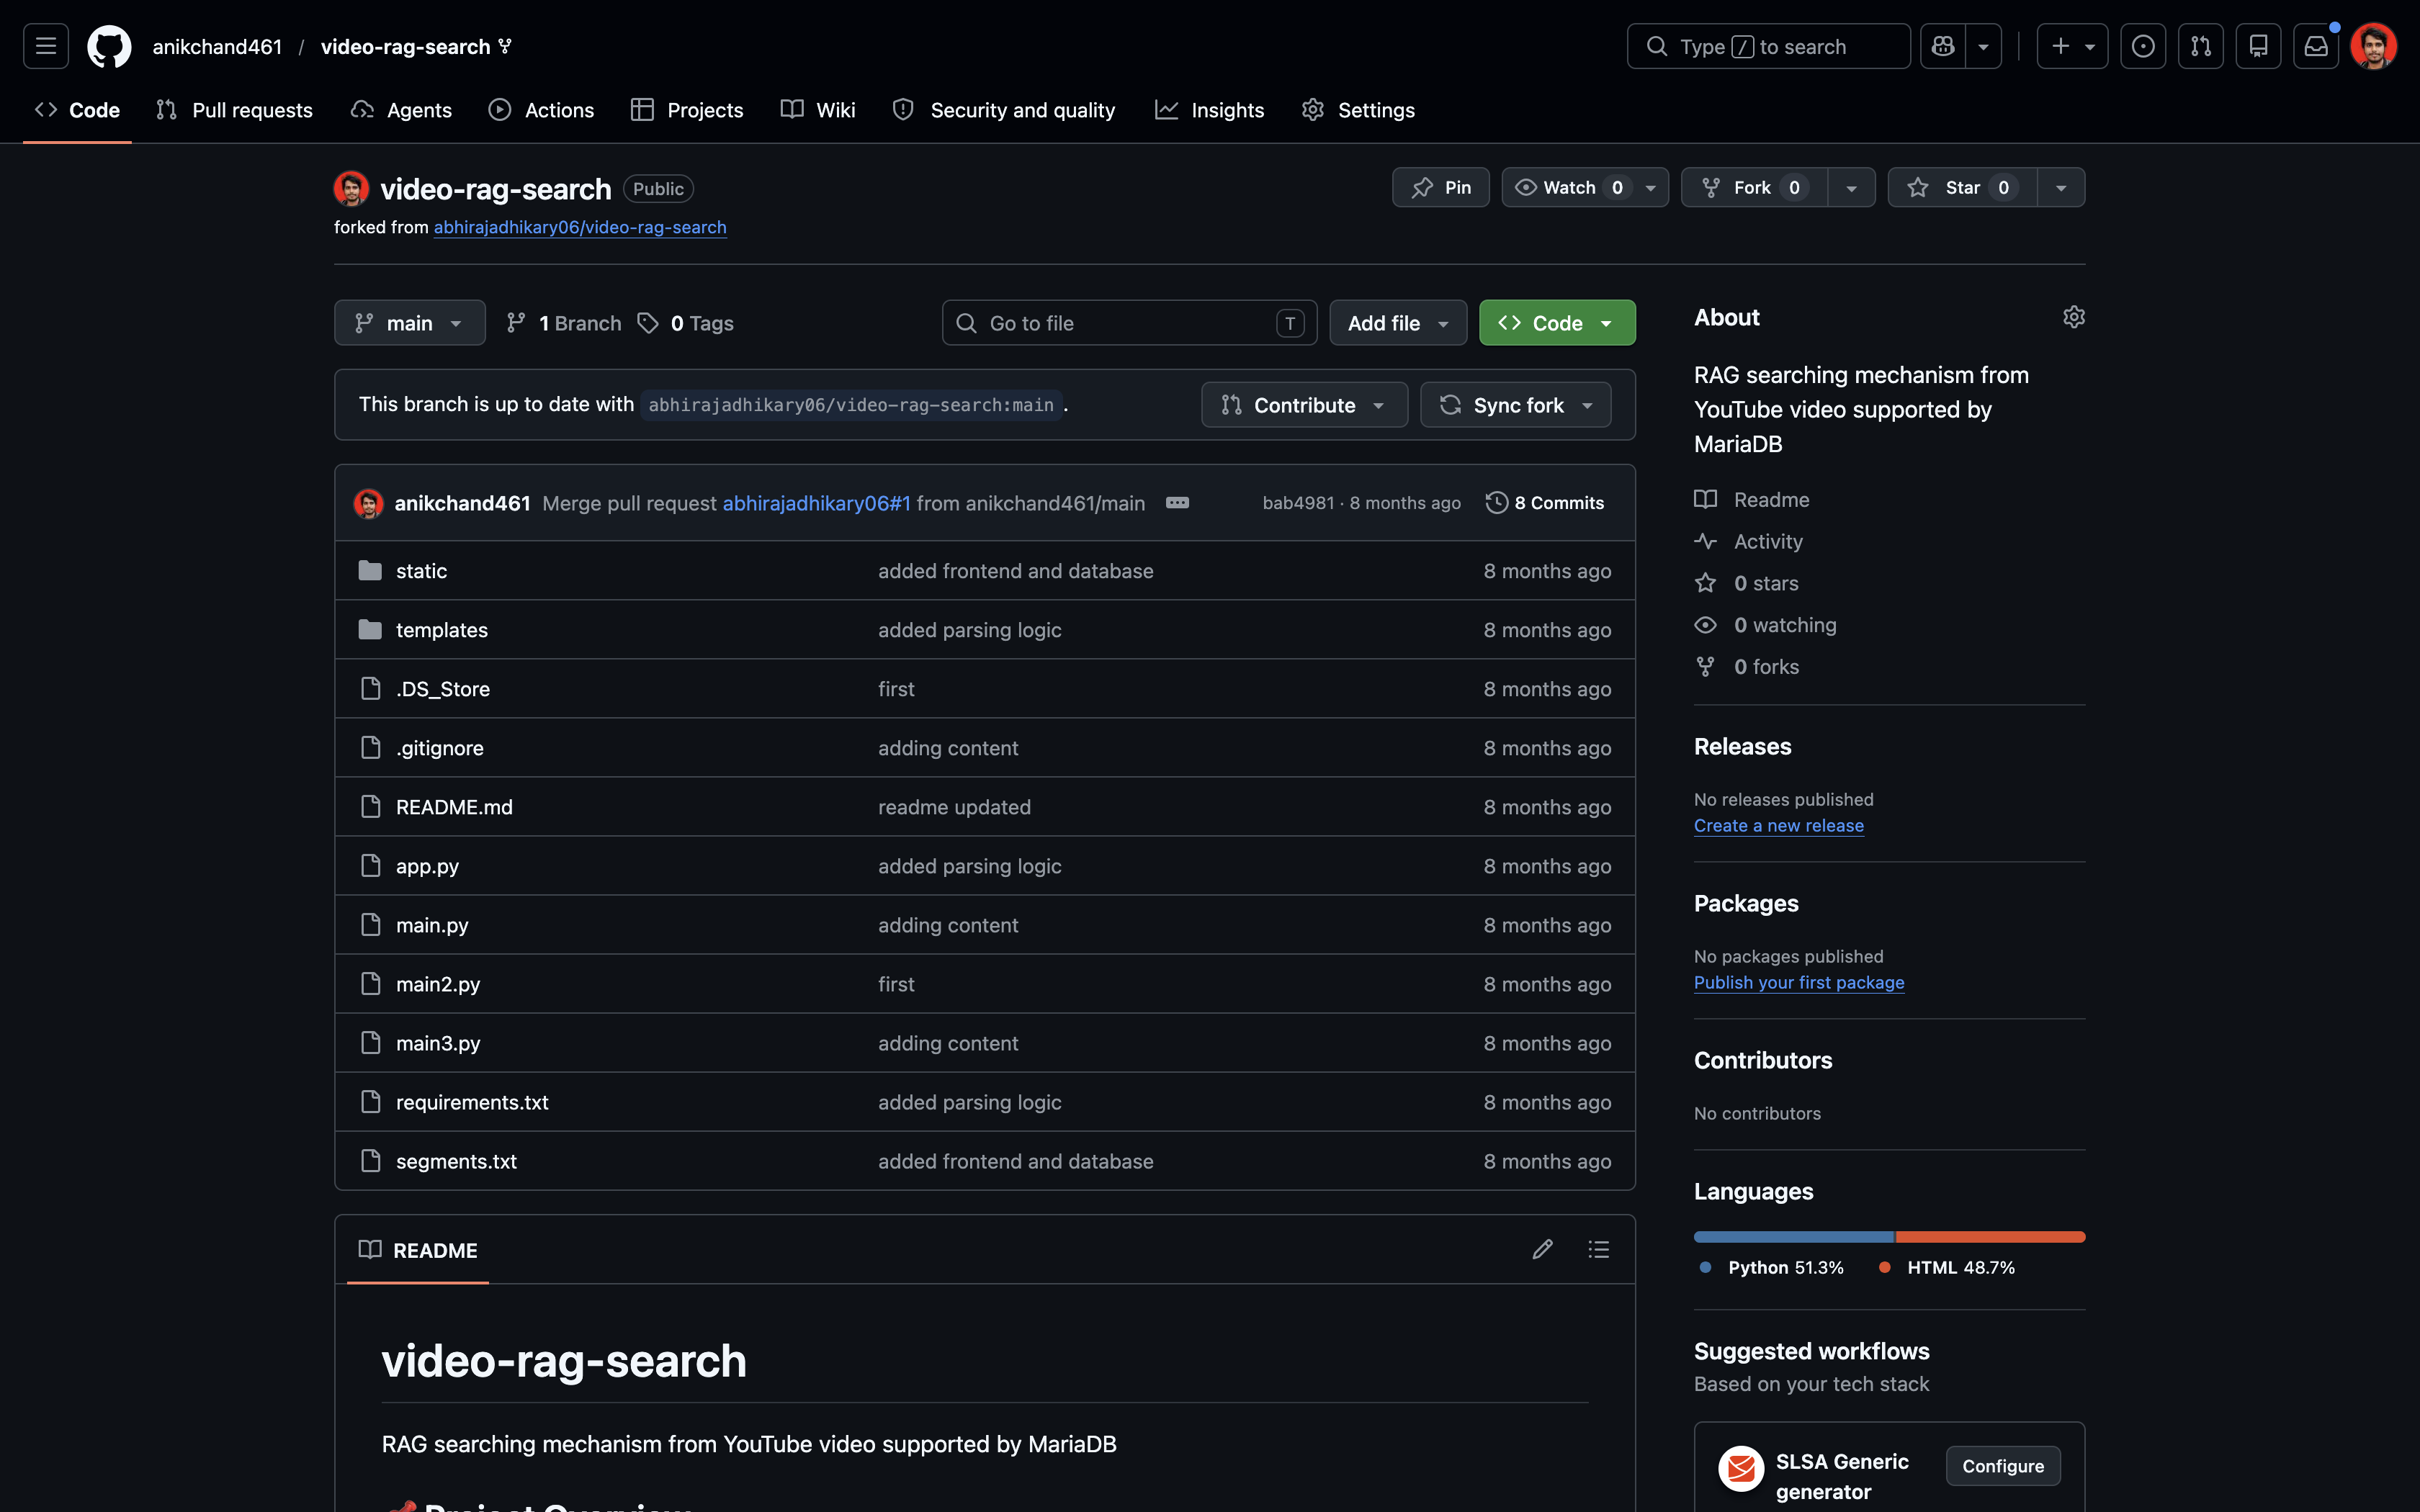Open the README outline list icon
The height and width of the screenshot is (1512, 2420).
1599,1249
